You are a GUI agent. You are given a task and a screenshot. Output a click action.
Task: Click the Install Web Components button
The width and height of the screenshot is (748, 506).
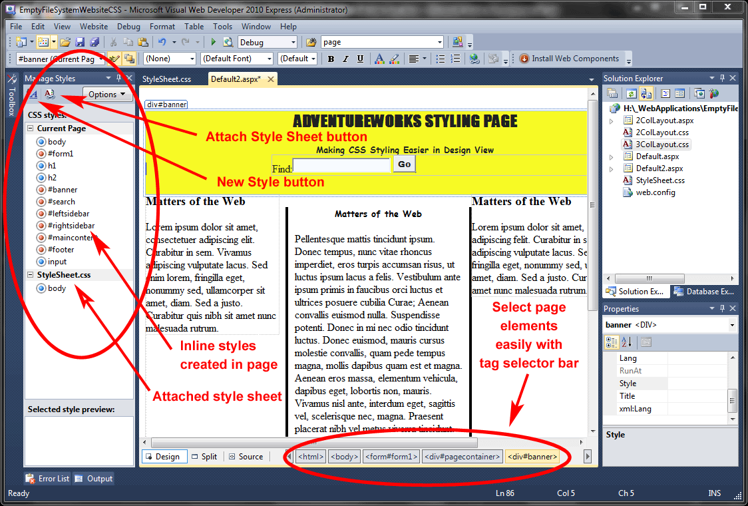(569, 59)
